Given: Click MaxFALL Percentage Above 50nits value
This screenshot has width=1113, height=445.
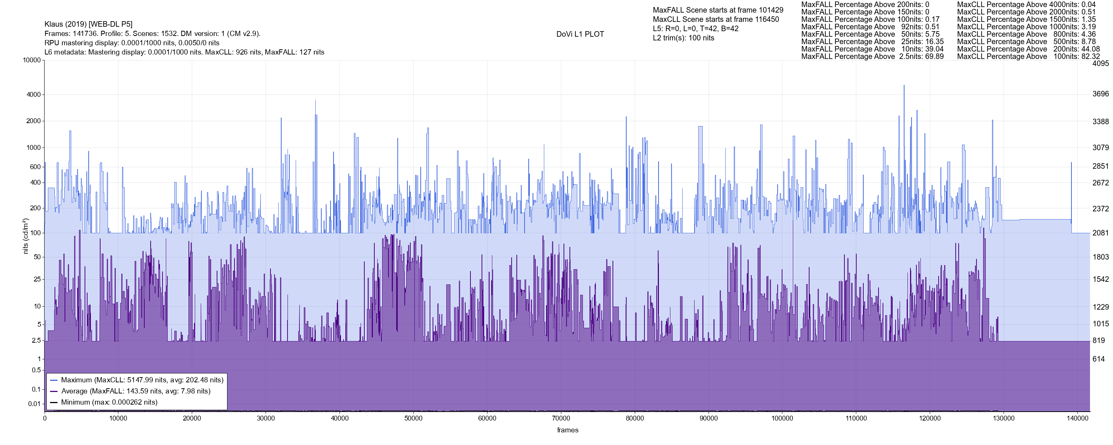Looking at the screenshot, I should click(x=932, y=34).
